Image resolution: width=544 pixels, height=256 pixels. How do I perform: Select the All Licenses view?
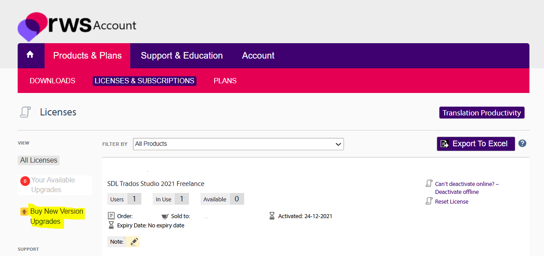coord(39,160)
